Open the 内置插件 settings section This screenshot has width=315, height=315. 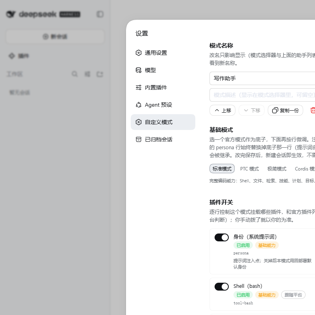[163, 87]
